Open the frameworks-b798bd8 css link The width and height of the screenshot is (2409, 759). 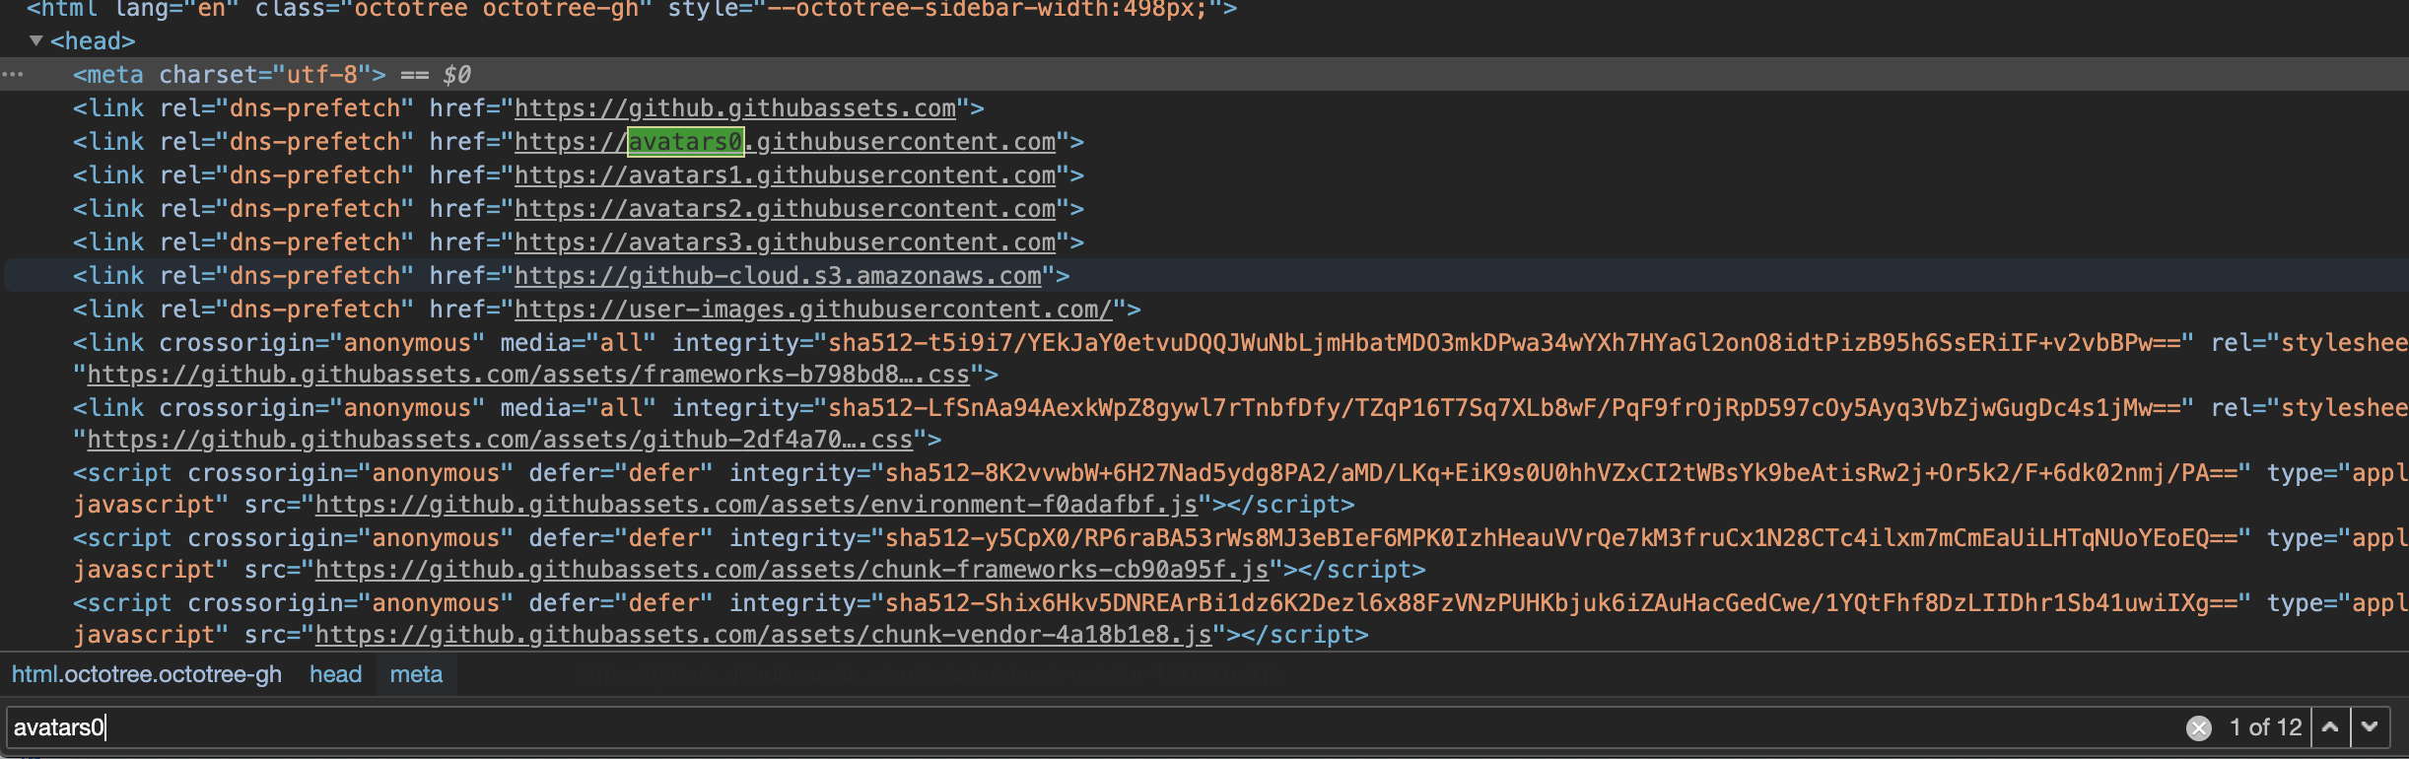point(528,375)
